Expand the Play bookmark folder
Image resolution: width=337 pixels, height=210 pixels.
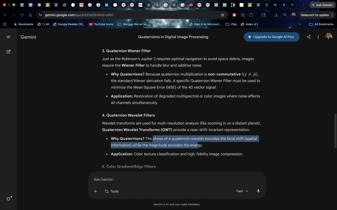pyautogui.click(x=231, y=24)
